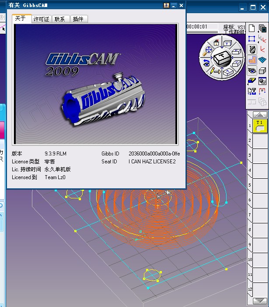Screen dimensions: 269x307
Task: Click the version text 9.3.9 RLM
Action: 56,154
